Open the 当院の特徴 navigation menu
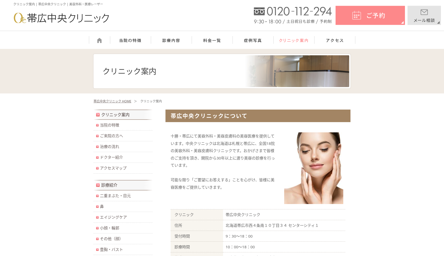Viewport: 444px width, 256px height. [130, 40]
